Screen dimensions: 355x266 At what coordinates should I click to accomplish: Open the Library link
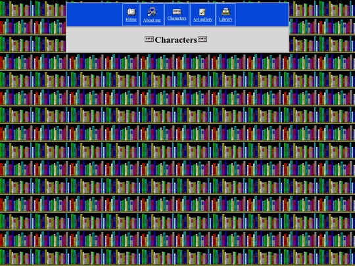pyautogui.click(x=225, y=20)
